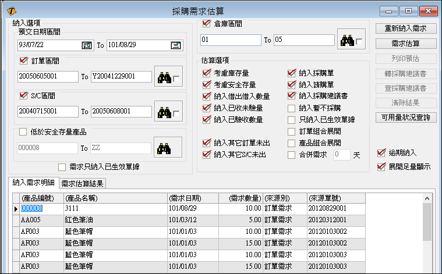Toggle small checkbox beside 倉庫區間 binoculars
Screen dimensions: 442x274
pyautogui.click(x=359, y=41)
